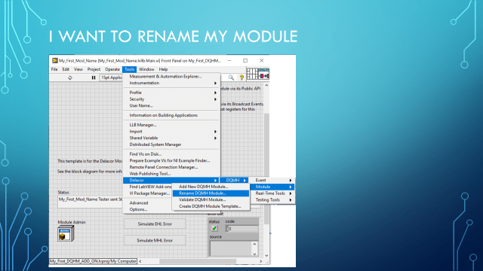
Task: Click the error source text box
Action: (x=231, y=248)
